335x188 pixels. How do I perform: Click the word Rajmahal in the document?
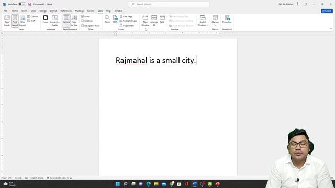click(131, 60)
